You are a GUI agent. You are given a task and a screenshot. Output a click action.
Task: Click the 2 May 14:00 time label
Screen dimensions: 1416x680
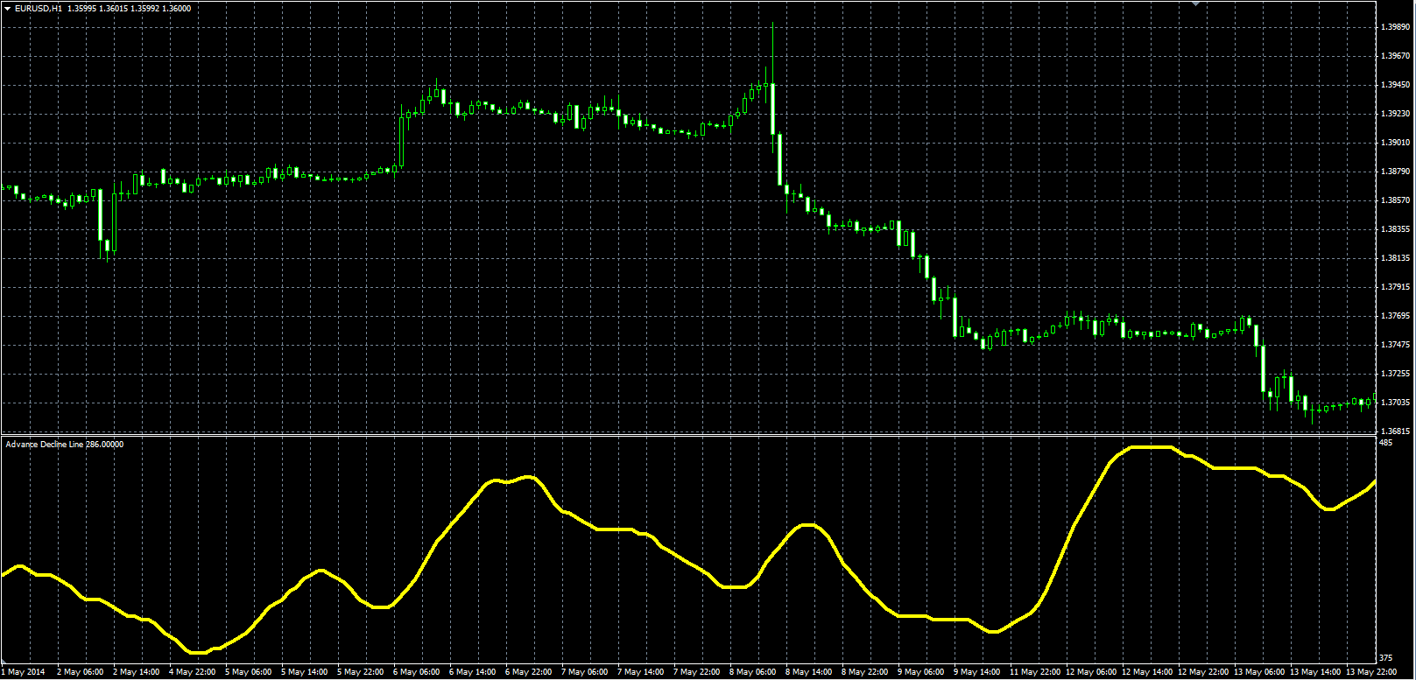pos(137,673)
